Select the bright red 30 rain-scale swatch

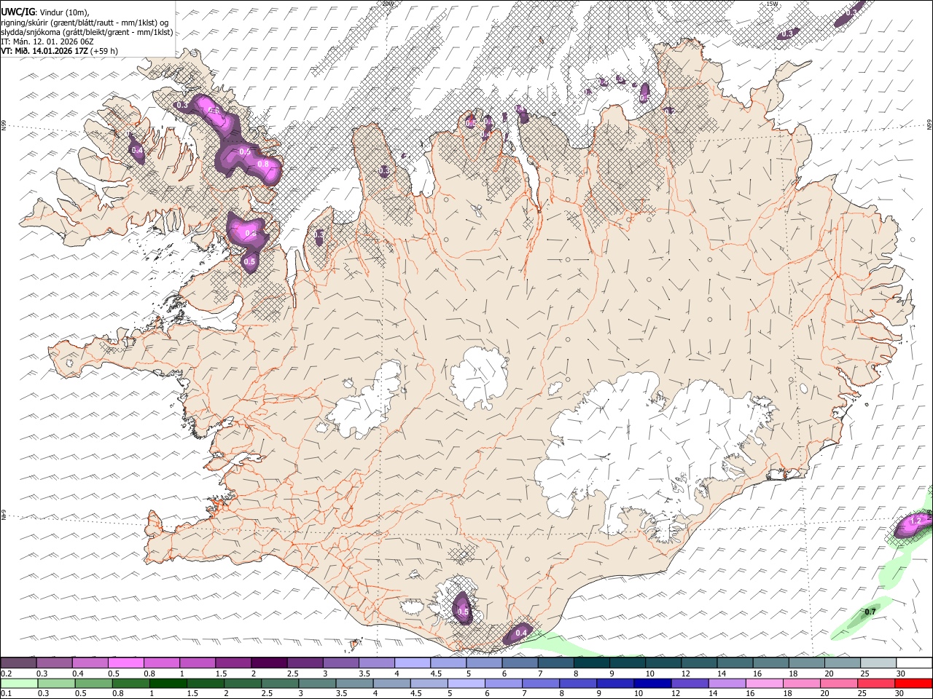(913, 684)
